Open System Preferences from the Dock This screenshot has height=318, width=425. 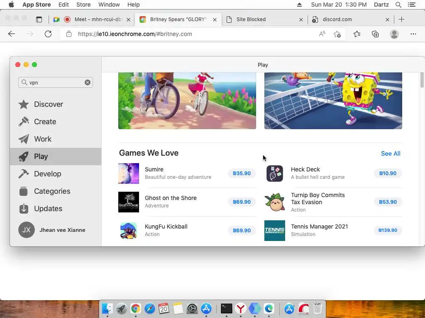pyautogui.click(x=192, y=308)
